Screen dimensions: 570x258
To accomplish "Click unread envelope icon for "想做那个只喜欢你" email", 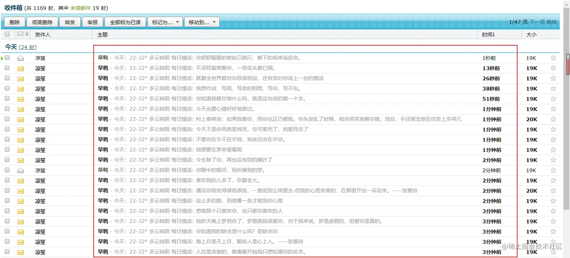I will [x=20, y=211].
